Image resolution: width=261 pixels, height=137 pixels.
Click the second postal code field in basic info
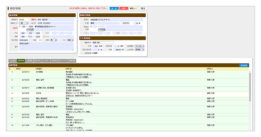[31, 26]
